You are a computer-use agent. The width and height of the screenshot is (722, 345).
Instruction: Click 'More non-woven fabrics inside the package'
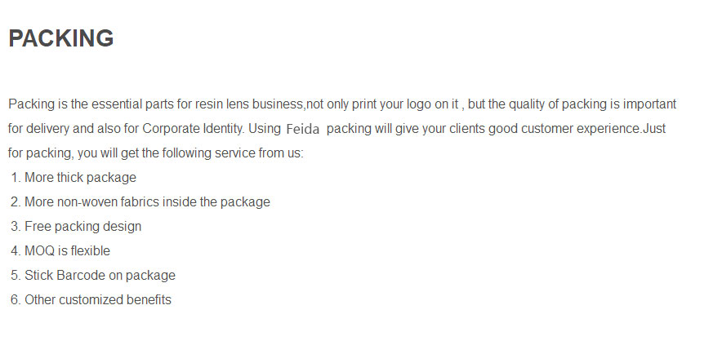(140, 202)
